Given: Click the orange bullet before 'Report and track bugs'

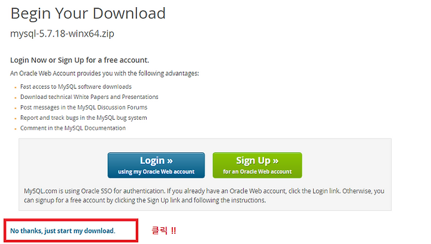Looking at the screenshot, I should click(x=16, y=118).
